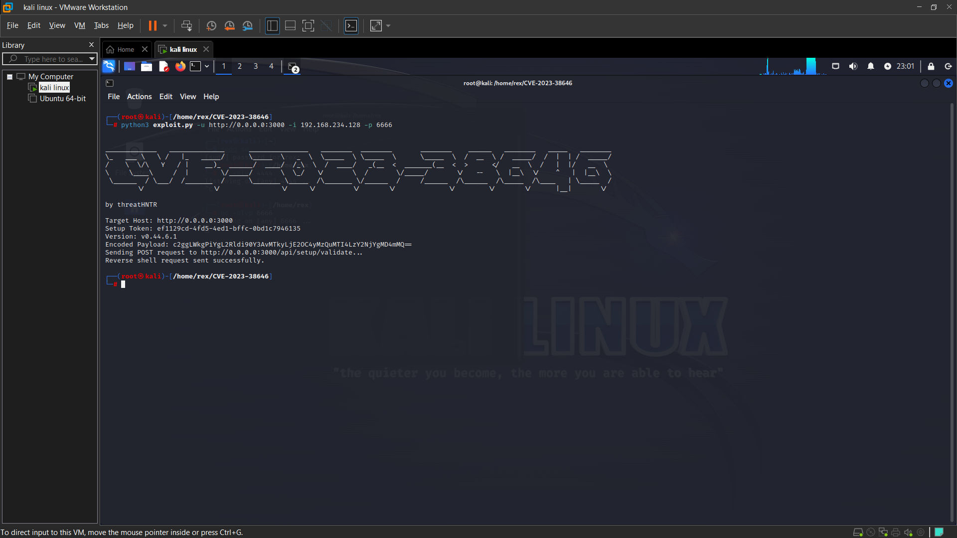Expand the power options dropdown arrow

(165, 25)
